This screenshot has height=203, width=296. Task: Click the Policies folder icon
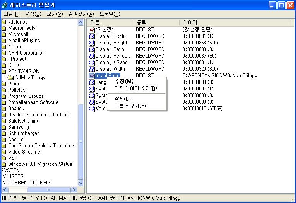tap(4, 90)
